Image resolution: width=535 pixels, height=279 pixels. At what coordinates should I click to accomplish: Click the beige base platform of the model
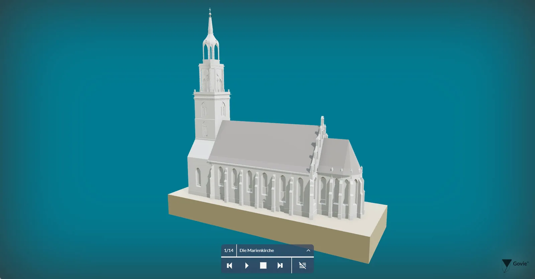(x=278, y=227)
